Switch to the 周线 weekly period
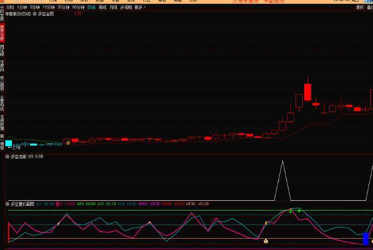The image size is (373, 250). 102,8
